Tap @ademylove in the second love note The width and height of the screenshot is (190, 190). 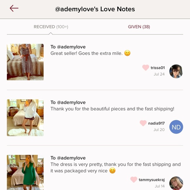[x=71, y=103]
